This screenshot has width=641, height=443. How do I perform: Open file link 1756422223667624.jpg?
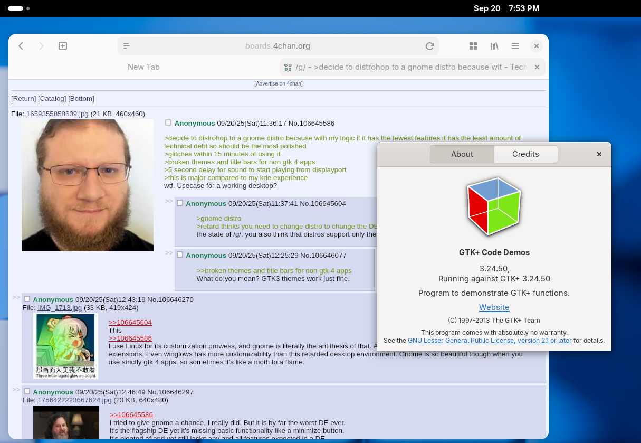74,400
